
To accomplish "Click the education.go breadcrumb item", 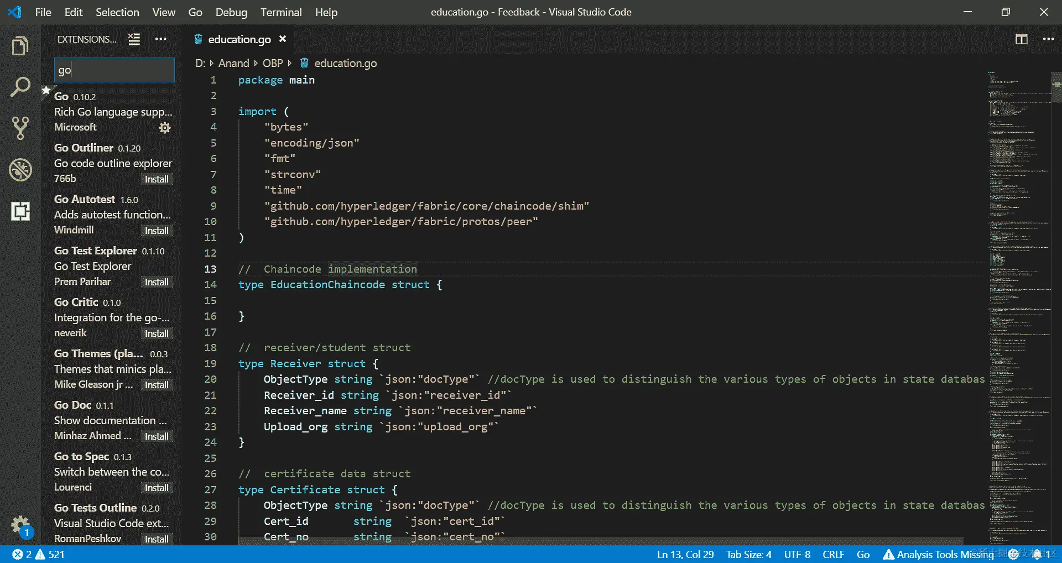I will coord(346,63).
